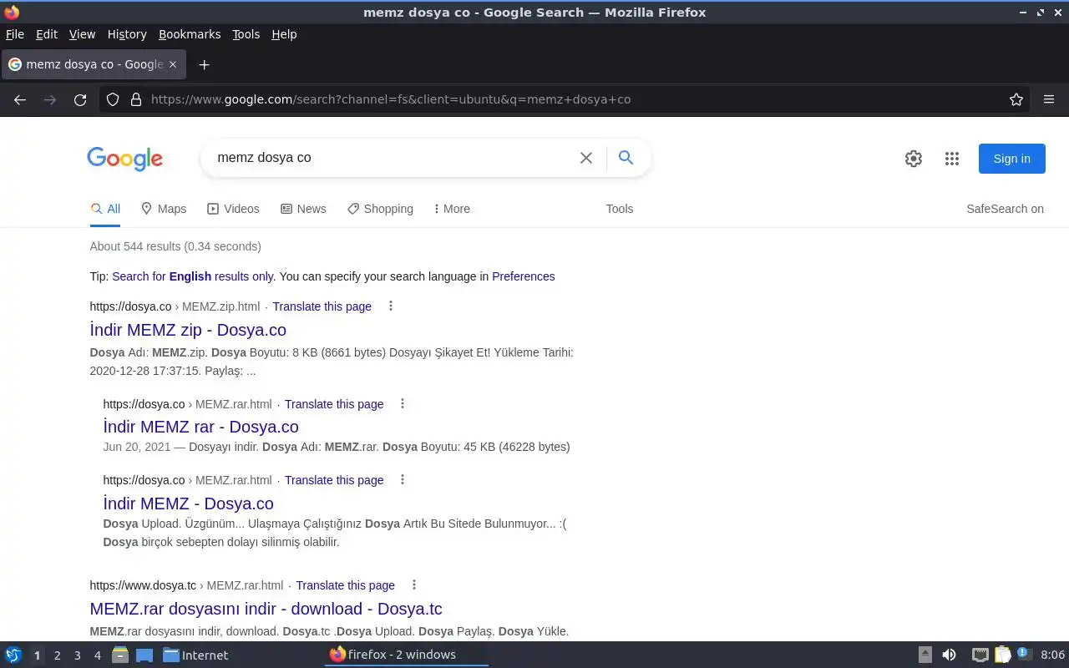Clear the search box with X
This screenshot has height=668, width=1069.
tap(586, 158)
